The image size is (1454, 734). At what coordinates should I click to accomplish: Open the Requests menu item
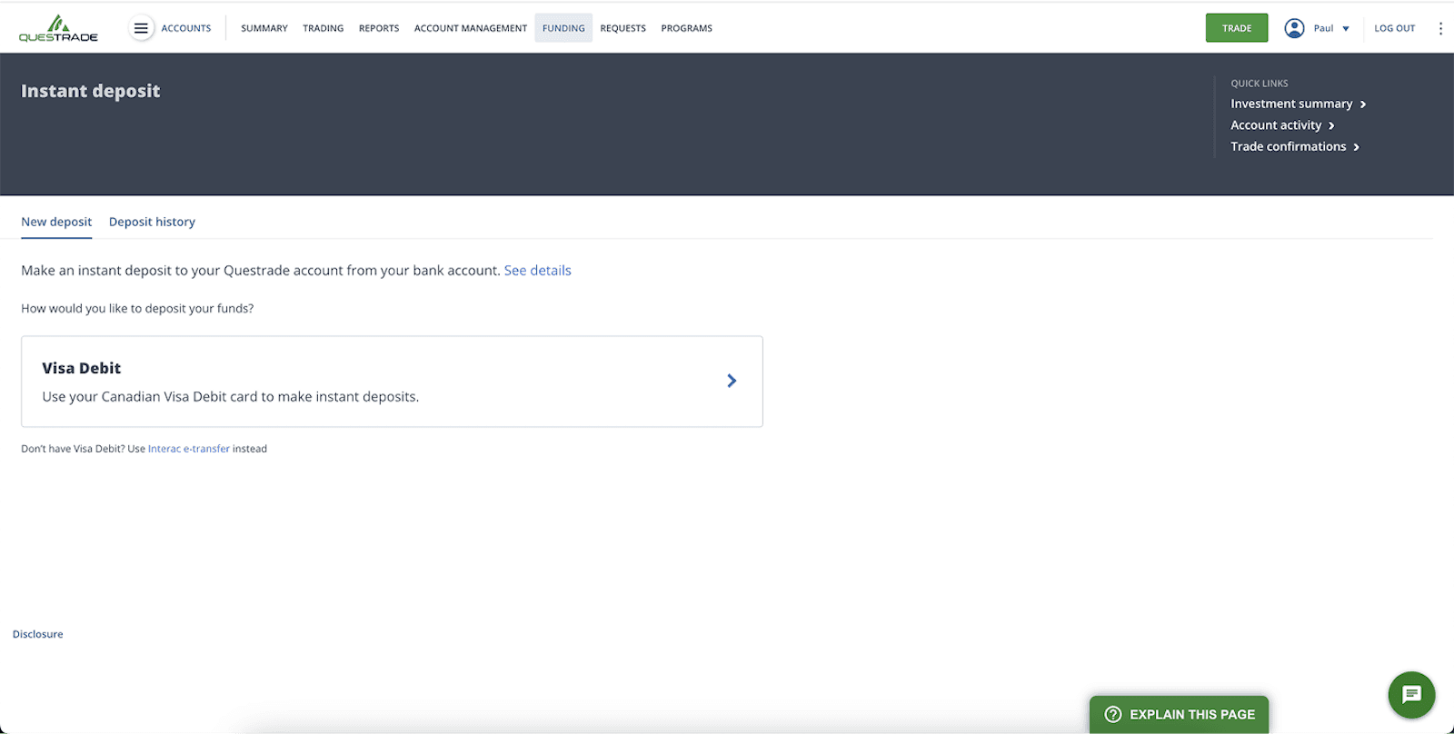click(623, 28)
